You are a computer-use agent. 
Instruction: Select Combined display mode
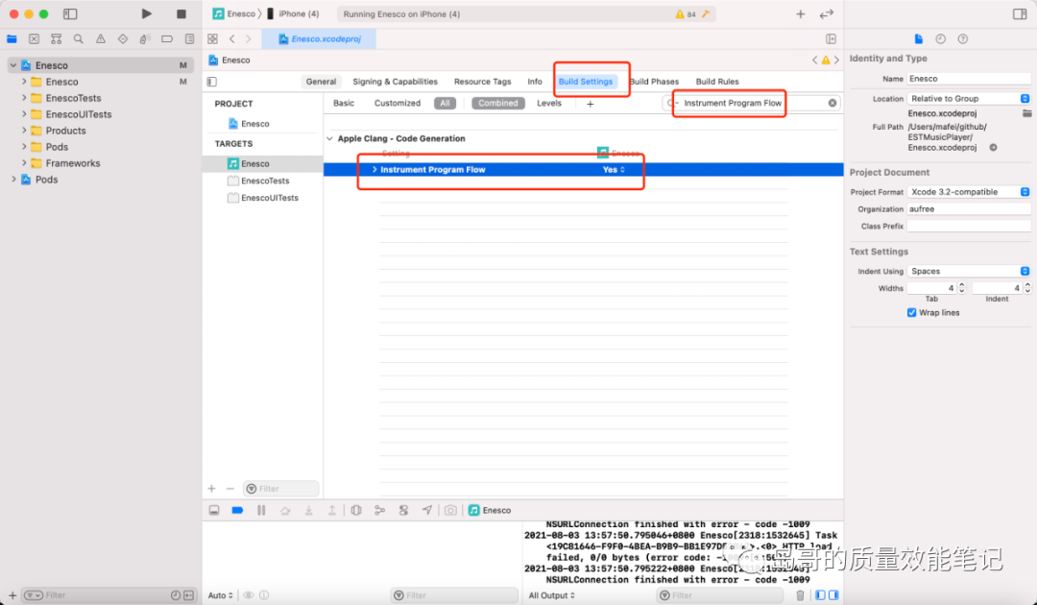(x=498, y=103)
